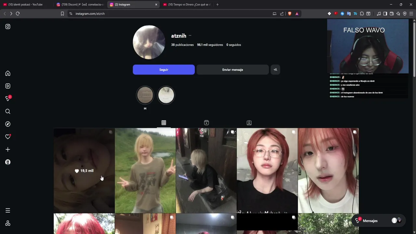
Task: Open the Mensajes floating button
Action: pos(379,221)
